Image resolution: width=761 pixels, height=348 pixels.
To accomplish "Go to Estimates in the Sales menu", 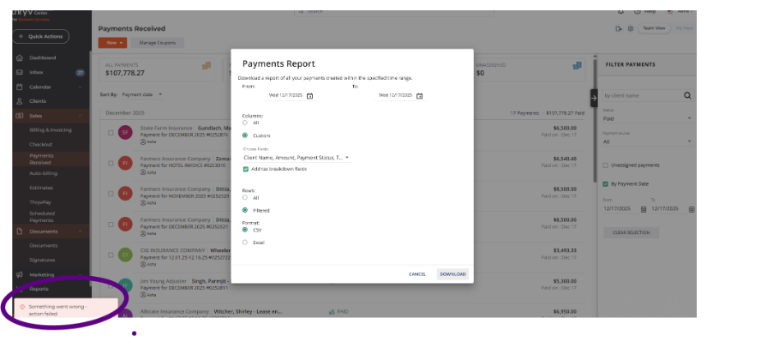I will (x=42, y=185).
